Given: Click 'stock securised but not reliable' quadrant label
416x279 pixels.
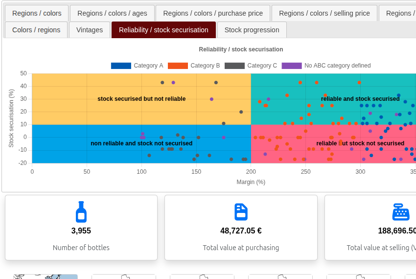Looking at the screenshot, I should 141,99.
